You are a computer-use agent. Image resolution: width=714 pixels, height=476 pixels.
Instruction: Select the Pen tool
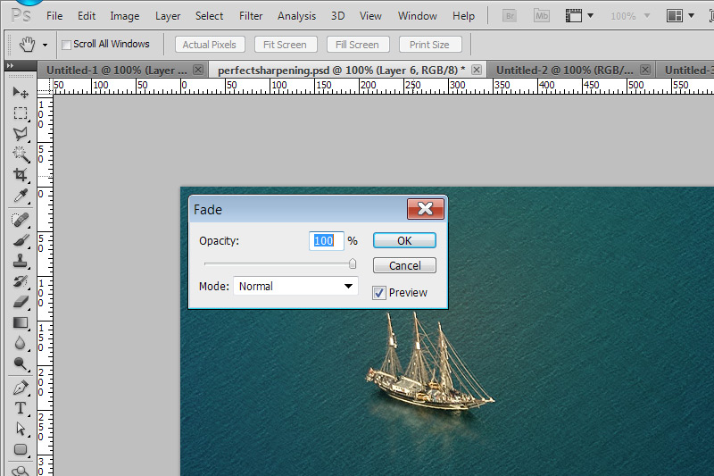(x=20, y=388)
